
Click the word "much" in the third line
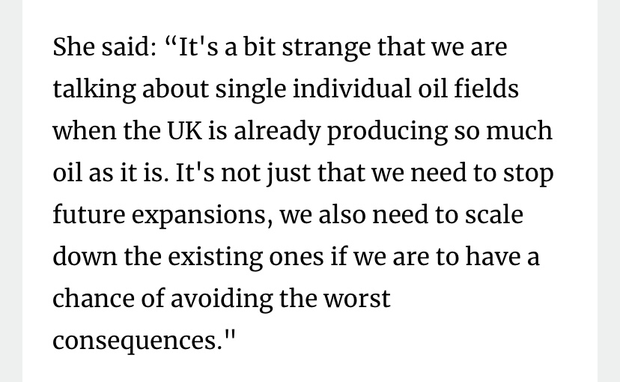519,130
